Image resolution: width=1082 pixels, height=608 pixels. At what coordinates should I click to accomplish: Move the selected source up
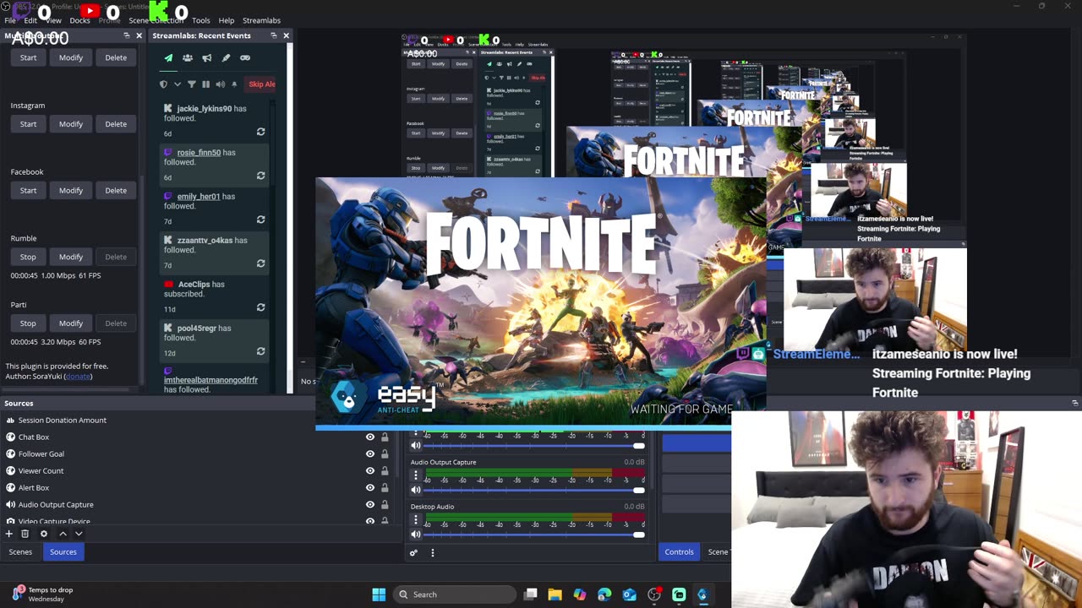pyautogui.click(x=63, y=534)
